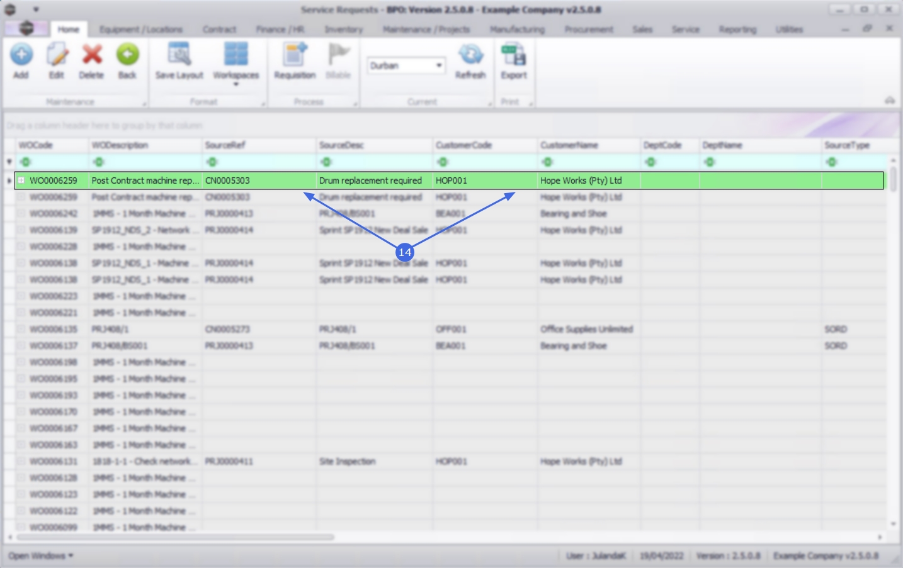The image size is (903, 568).
Task: Open the Contract tab
Action: (x=219, y=30)
